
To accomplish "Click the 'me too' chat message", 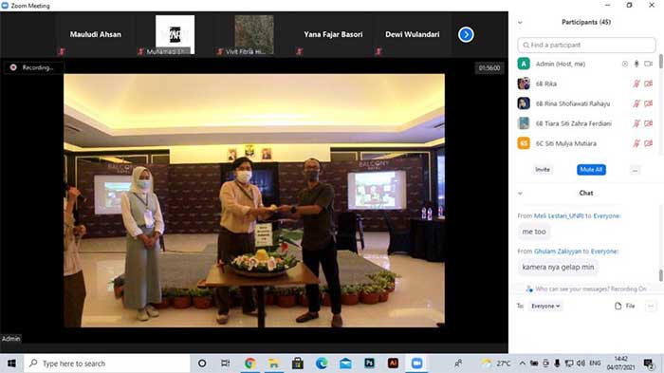I will click(x=534, y=232).
